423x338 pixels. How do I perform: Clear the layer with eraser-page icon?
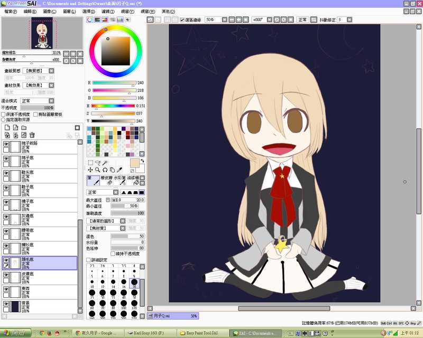(x=24, y=135)
